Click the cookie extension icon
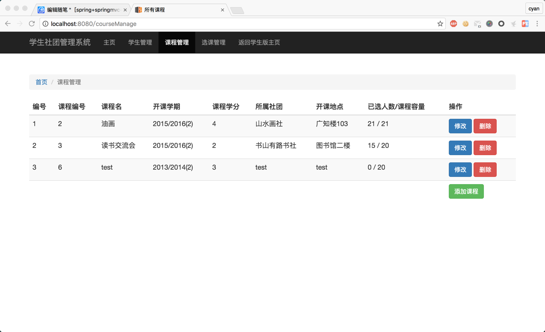Image resolution: width=545 pixels, height=332 pixels. click(465, 24)
